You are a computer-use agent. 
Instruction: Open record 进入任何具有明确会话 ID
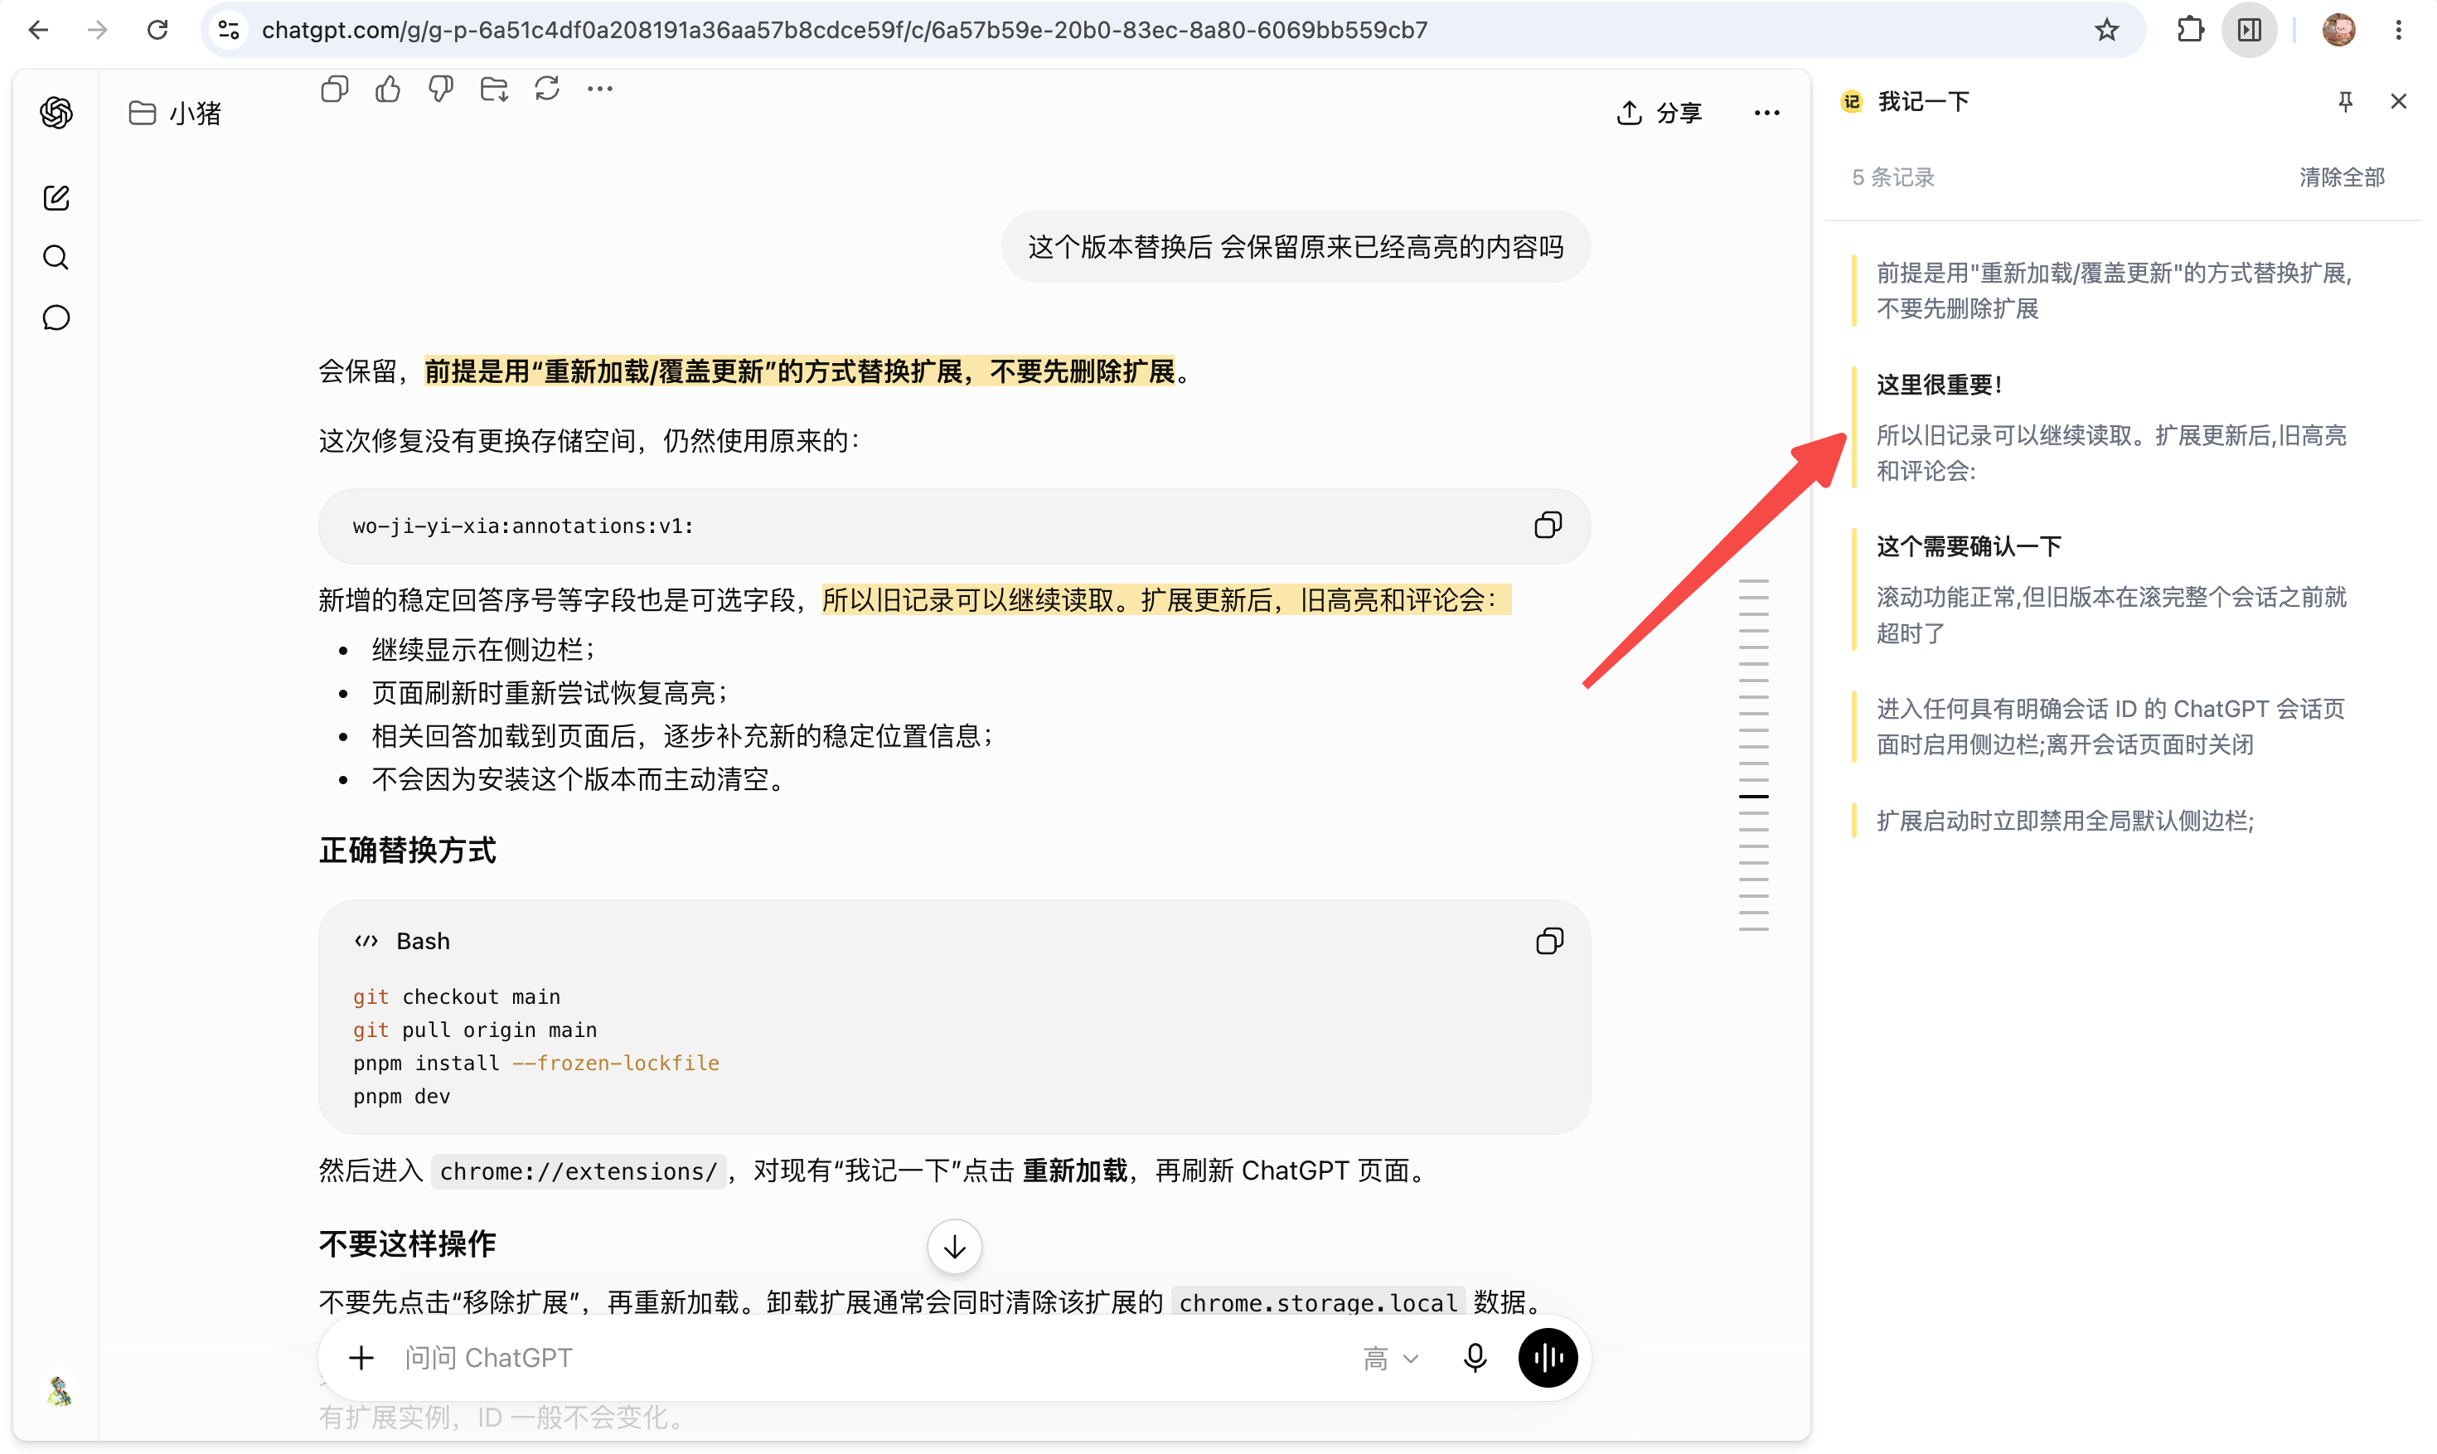[2114, 726]
